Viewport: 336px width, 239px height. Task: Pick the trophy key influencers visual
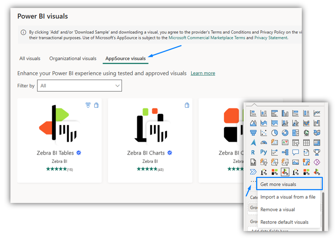317,152
